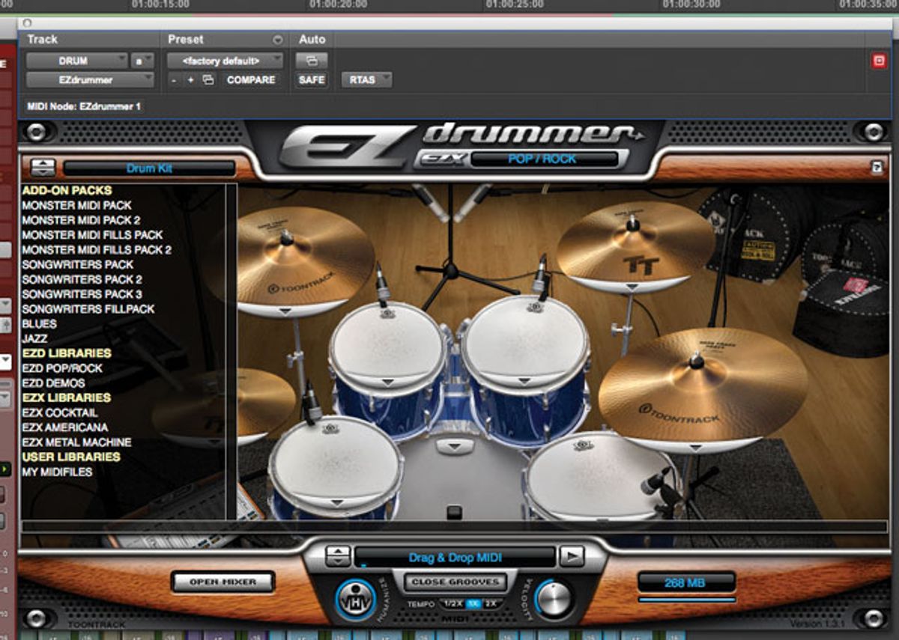Viewport: 899px width, 640px height.
Task: Click the memory load progress bar
Action: pos(687,600)
